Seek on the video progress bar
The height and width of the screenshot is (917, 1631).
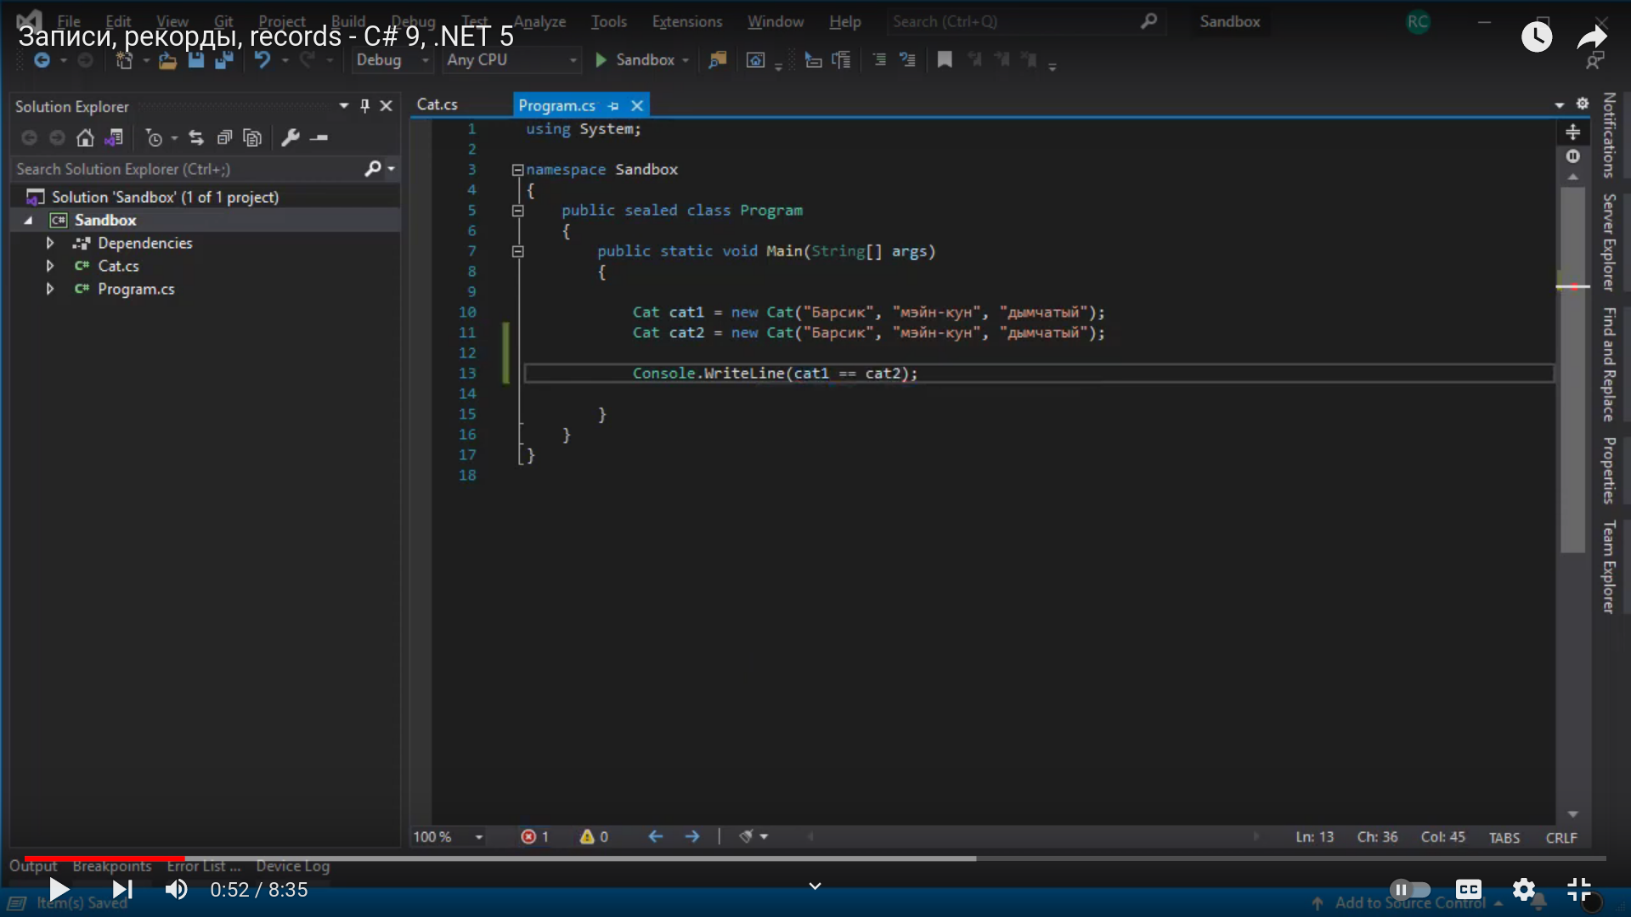point(595,858)
